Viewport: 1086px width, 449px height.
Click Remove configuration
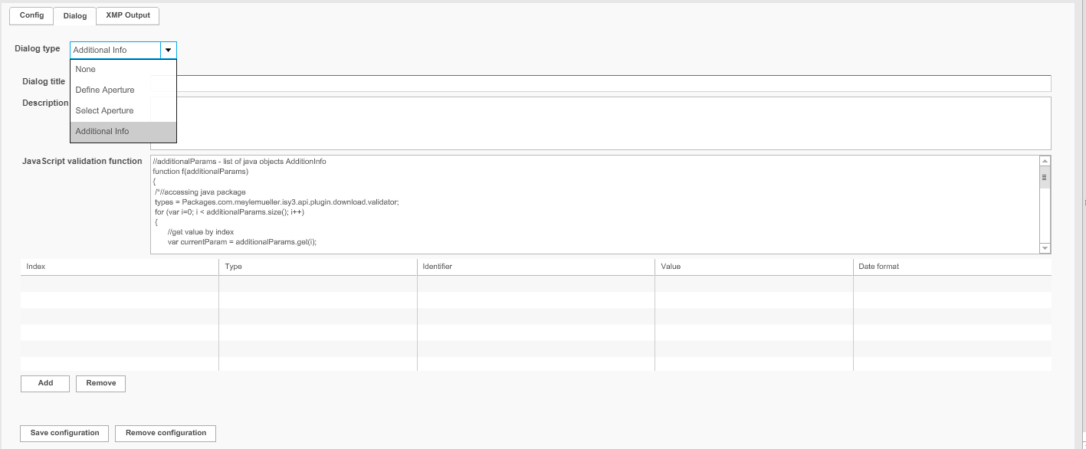click(x=165, y=433)
